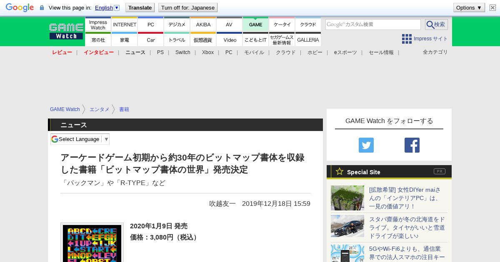500x262 pixels.
Task: Click the lock security icon
Action: (x=42, y=7)
